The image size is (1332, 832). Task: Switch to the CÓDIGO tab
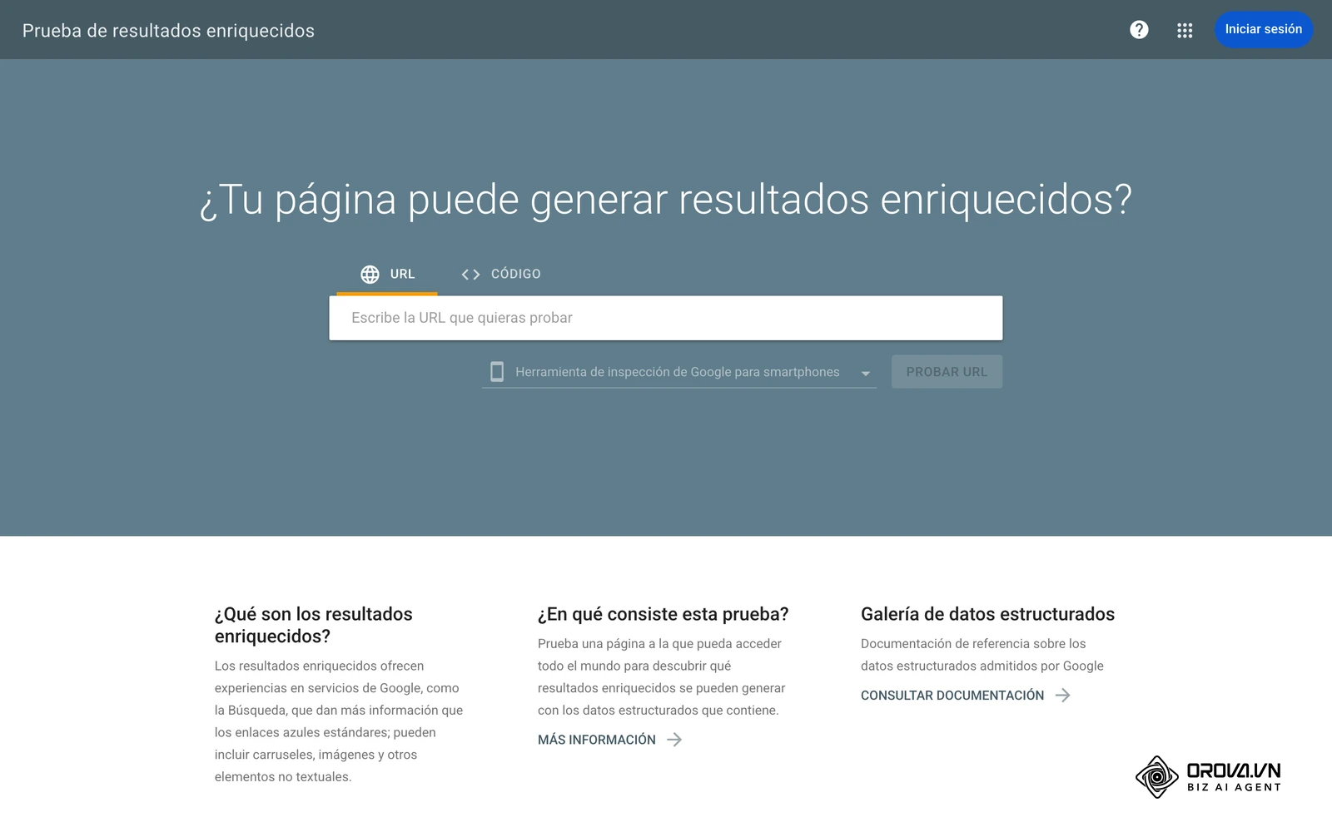click(501, 274)
